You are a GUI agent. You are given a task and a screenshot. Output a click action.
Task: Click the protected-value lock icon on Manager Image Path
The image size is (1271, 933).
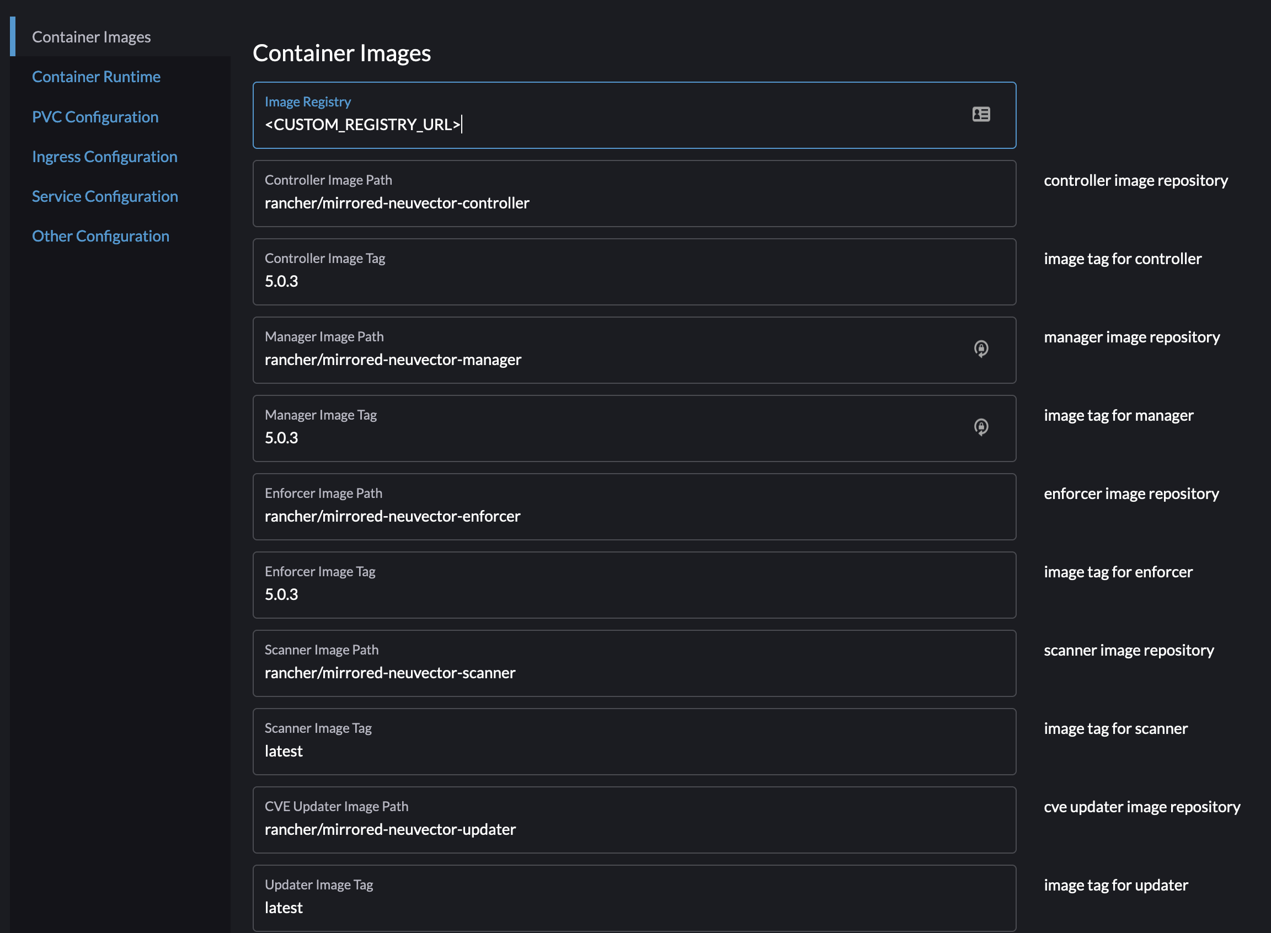(981, 350)
